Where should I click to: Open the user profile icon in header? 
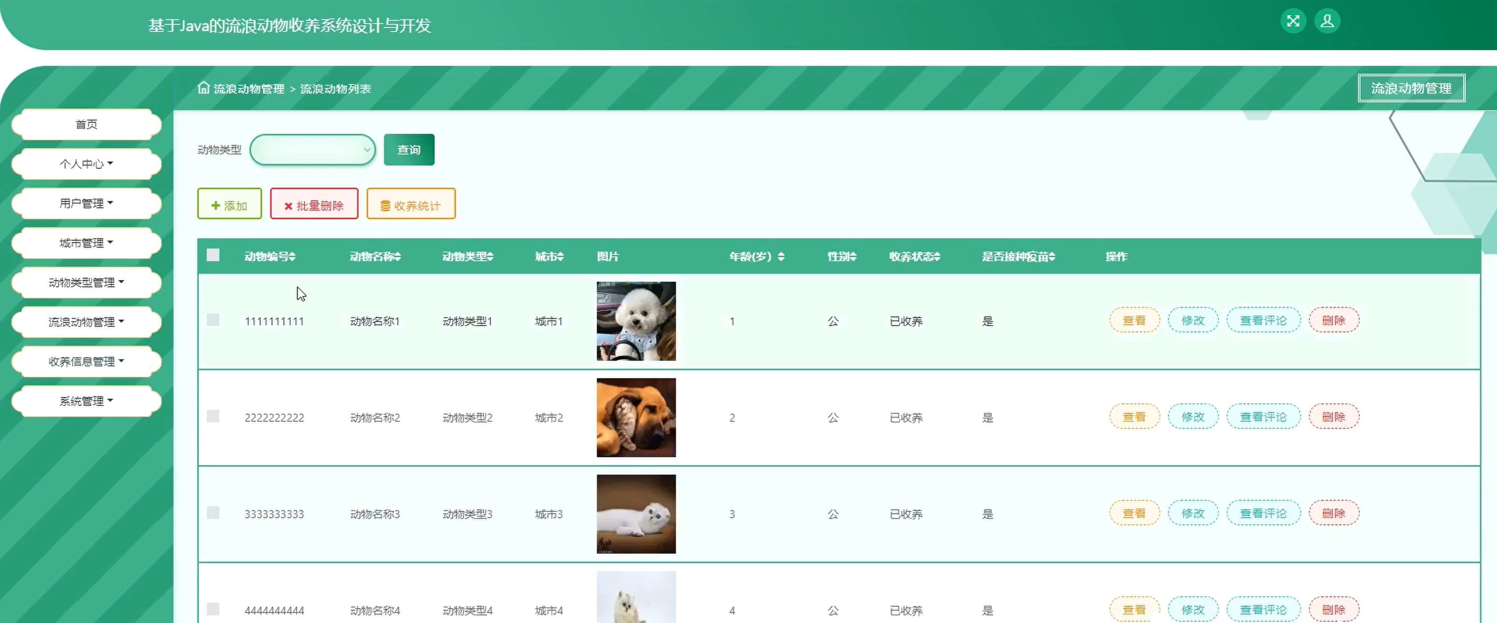coord(1327,22)
